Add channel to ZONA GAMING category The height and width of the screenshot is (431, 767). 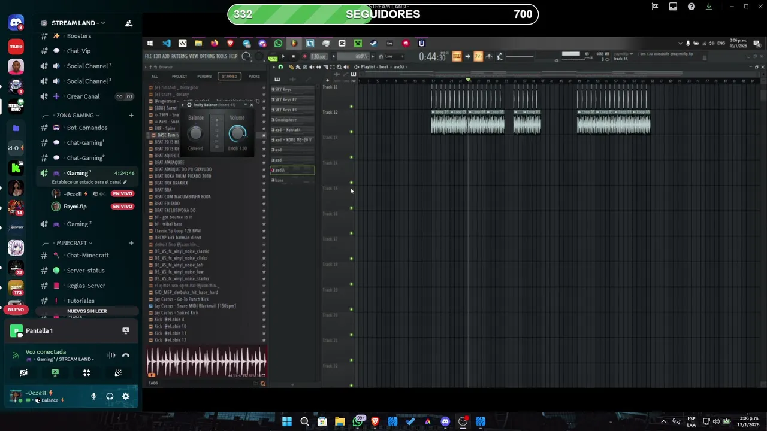click(x=131, y=116)
